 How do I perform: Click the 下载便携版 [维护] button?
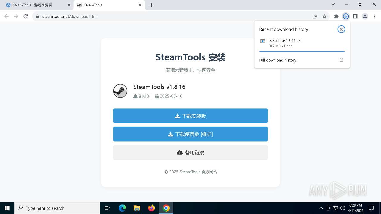(x=190, y=134)
